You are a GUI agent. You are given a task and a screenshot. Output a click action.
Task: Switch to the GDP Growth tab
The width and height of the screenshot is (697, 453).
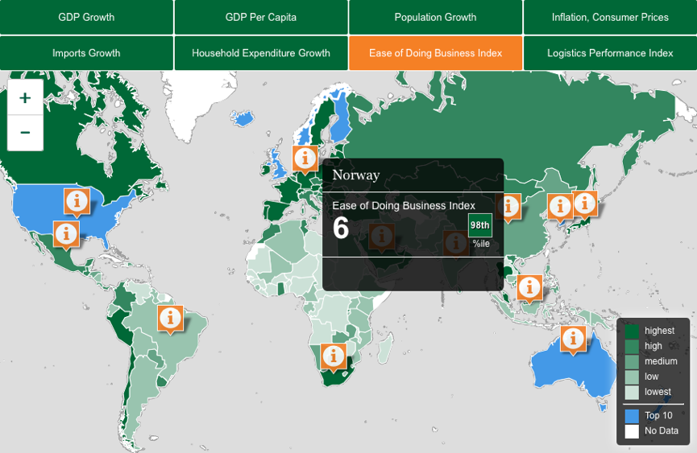point(86,17)
